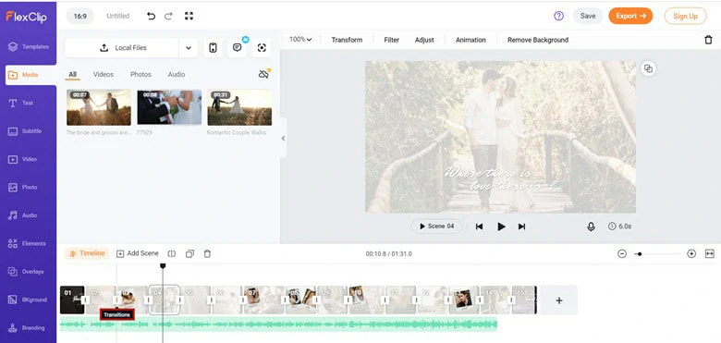Zoom out the timeline with minus icon
The image size is (721, 343).
click(622, 254)
